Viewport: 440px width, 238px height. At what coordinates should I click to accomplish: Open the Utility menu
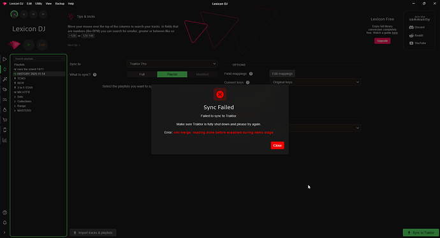tap(38, 4)
